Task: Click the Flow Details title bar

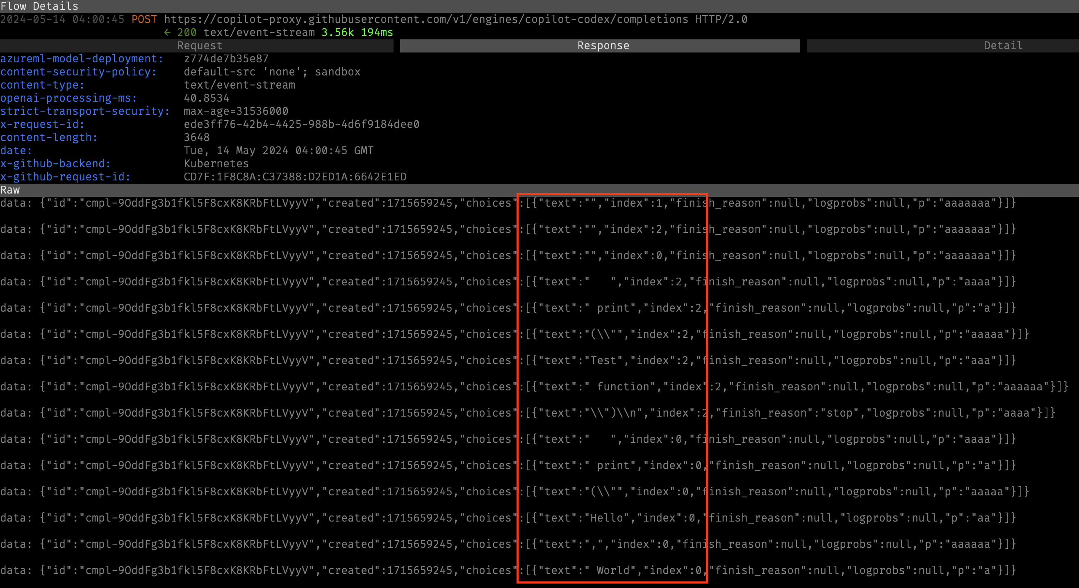Action: click(539, 6)
